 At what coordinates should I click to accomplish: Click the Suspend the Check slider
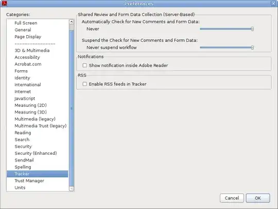pos(227,47)
